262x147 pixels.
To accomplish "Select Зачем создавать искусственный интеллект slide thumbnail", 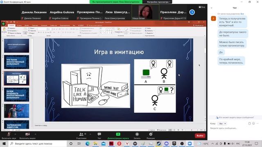I will coord(16,95).
